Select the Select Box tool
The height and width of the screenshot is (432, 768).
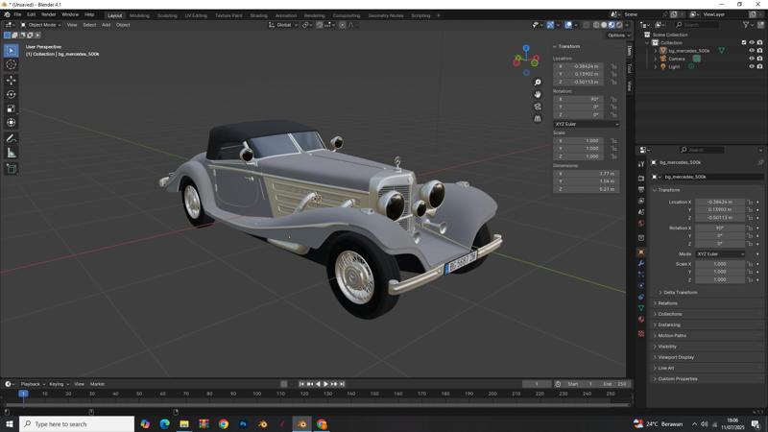(12, 51)
